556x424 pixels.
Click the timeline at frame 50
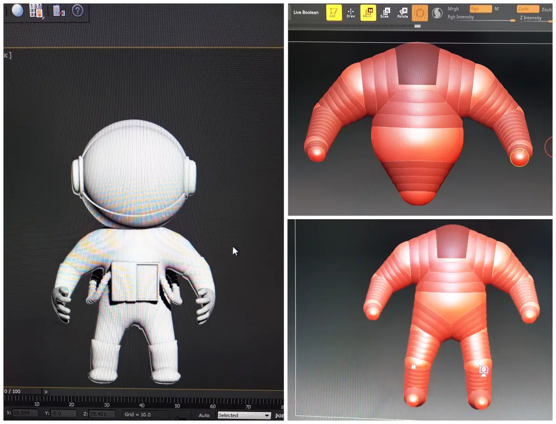pos(177,405)
